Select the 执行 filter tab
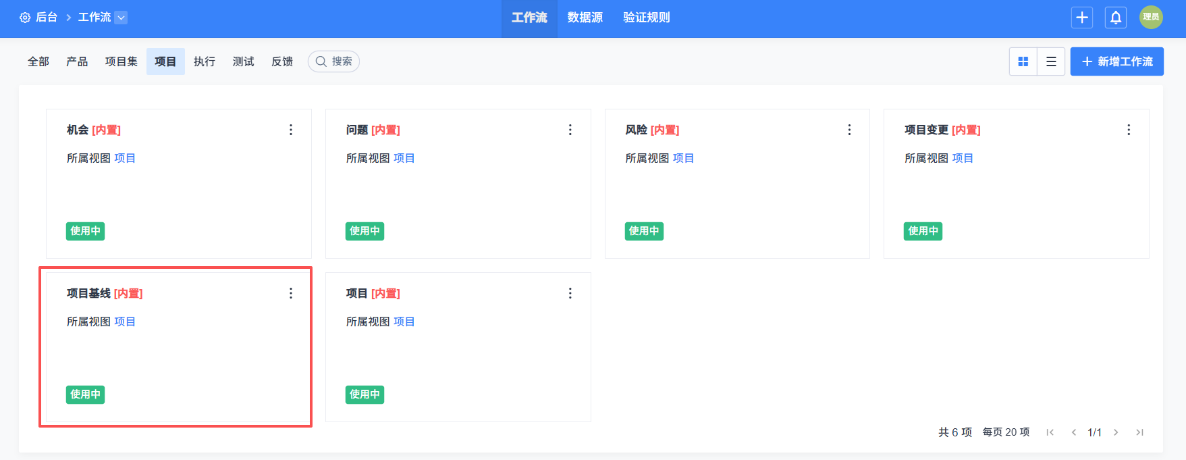This screenshot has width=1186, height=460. (x=204, y=61)
